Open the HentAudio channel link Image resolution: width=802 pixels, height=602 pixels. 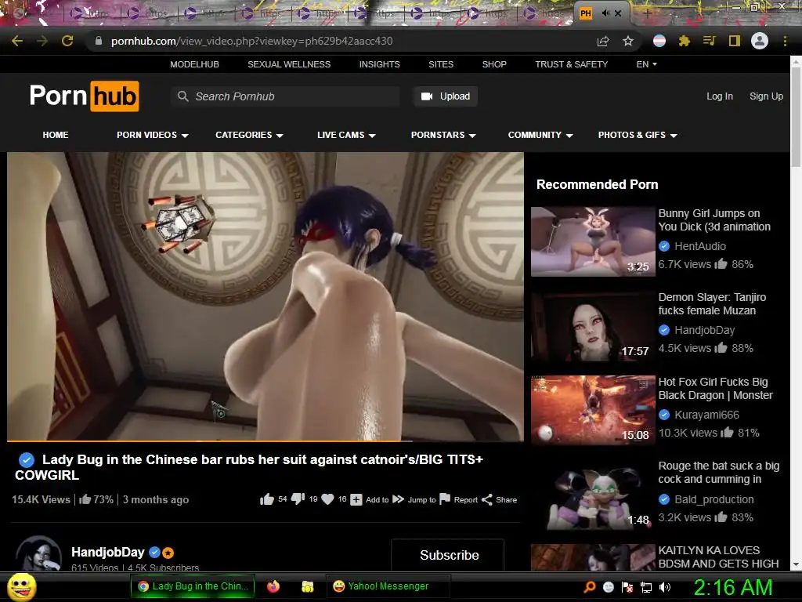pos(699,246)
